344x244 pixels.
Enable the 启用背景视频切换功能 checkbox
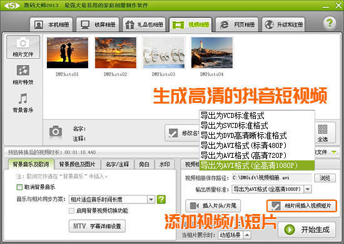[71, 211]
